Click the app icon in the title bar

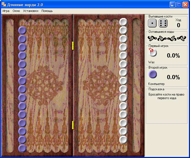[4, 5]
